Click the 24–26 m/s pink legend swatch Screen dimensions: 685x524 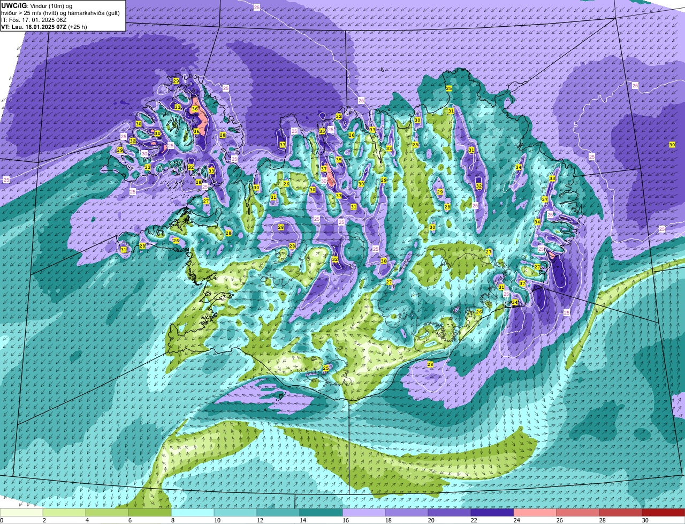[535, 512]
